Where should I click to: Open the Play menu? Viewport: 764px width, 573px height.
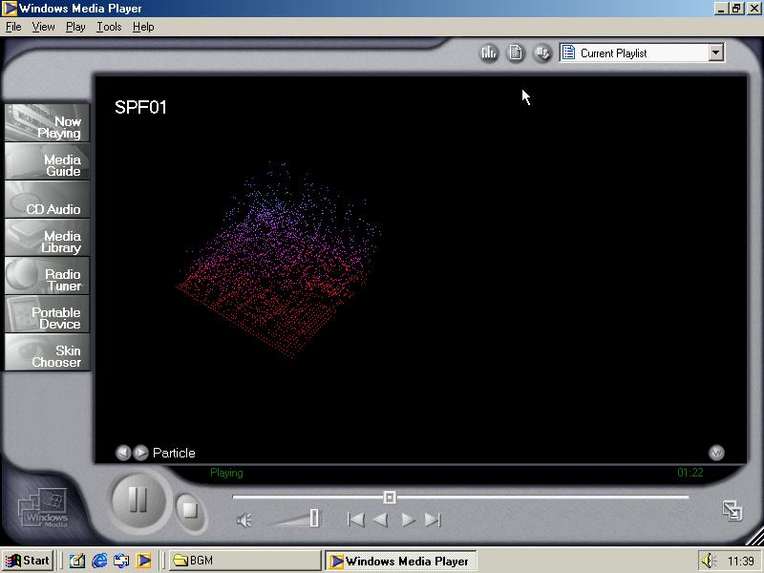pos(75,27)
